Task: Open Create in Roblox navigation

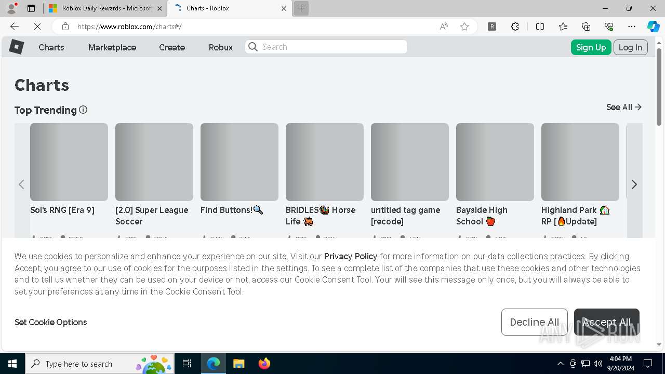Action: (172, 47)
